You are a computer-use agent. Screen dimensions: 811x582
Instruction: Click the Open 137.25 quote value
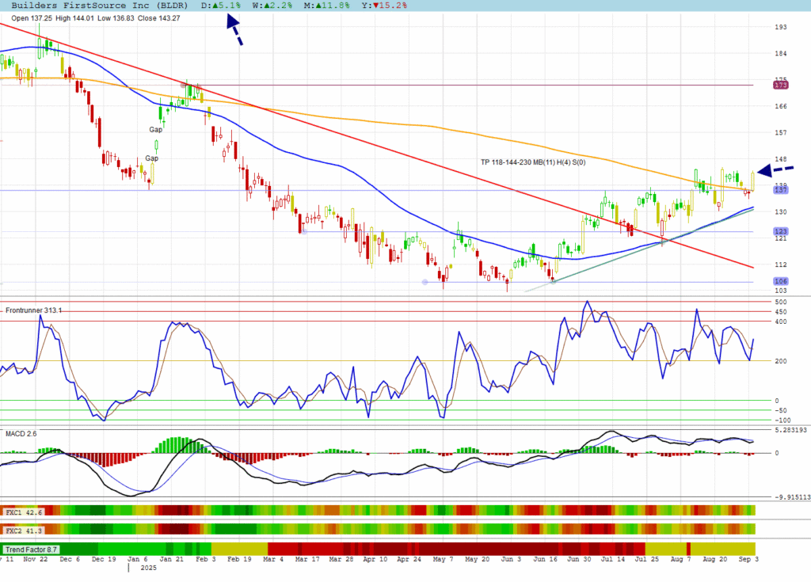[32, 18]
